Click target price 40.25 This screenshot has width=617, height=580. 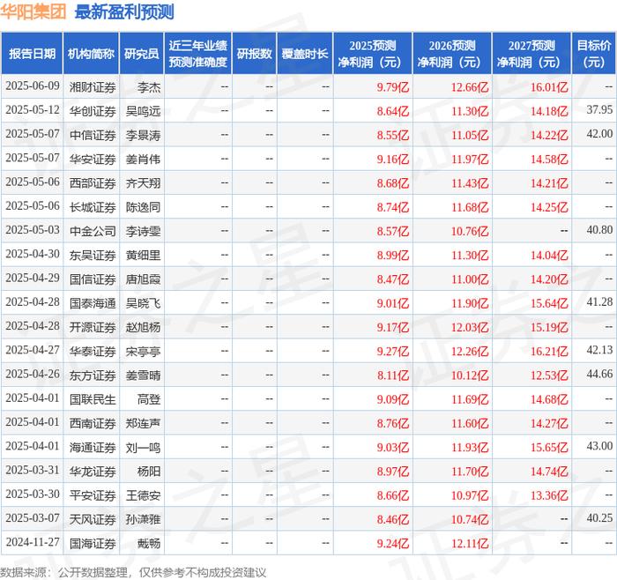pyautogui.click(x=599, y=517)
